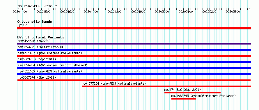Click ruler tick label 90205300
The image size is (259, 110).
(233, 12)
